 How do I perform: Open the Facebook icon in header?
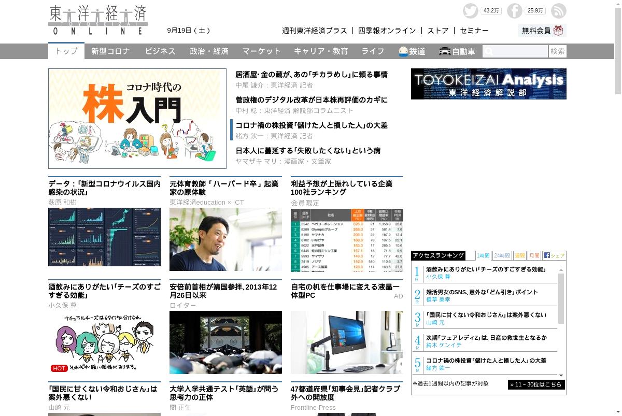515,11
